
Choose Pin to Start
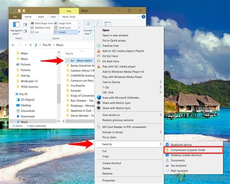pyautogui.click(x=109, y=138)
